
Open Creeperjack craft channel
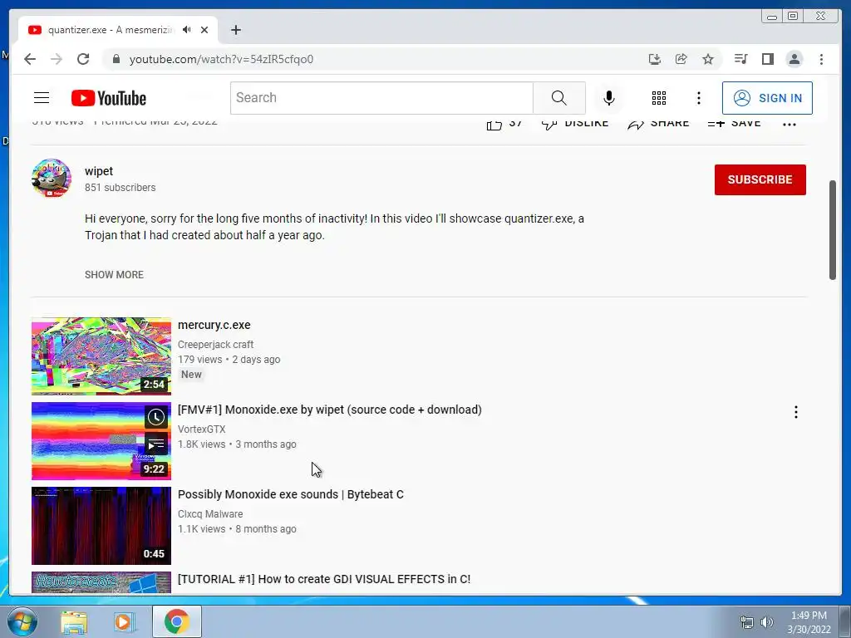[x=215, y=345]
